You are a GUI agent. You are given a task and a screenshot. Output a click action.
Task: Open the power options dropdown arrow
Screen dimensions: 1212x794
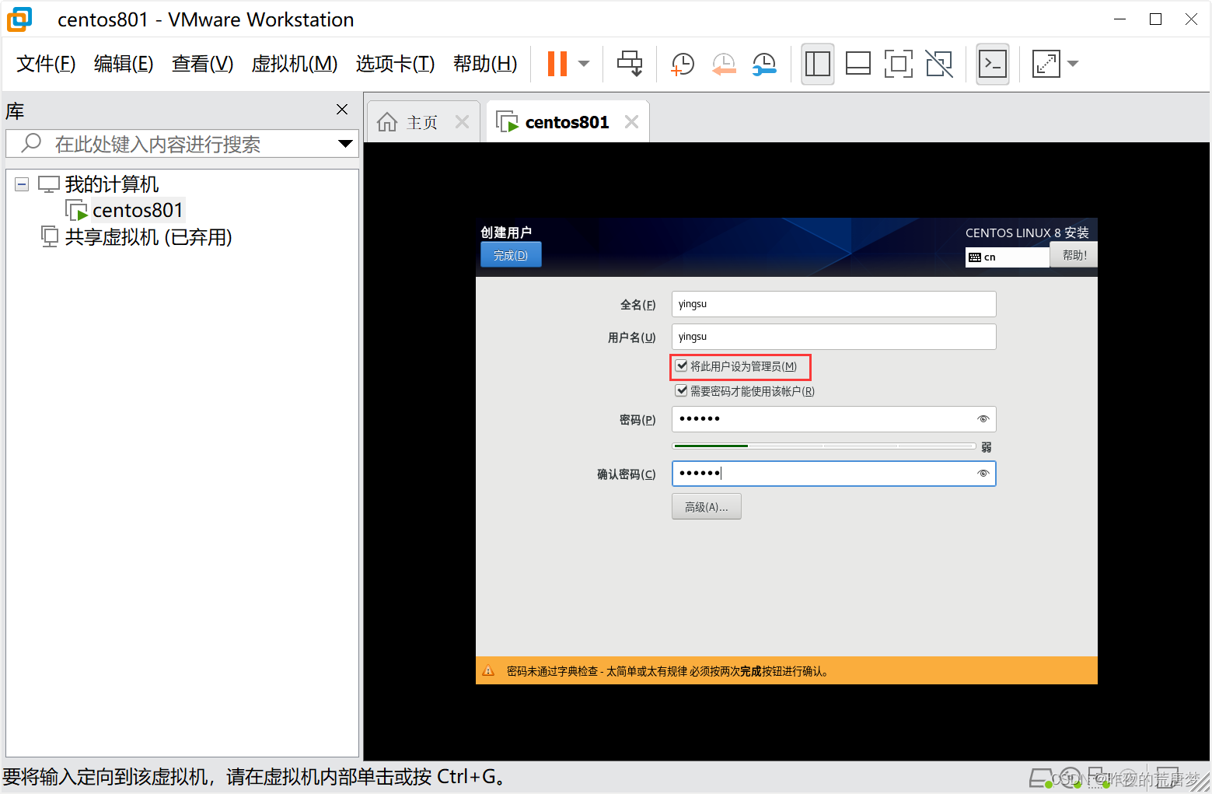(584, 64)
